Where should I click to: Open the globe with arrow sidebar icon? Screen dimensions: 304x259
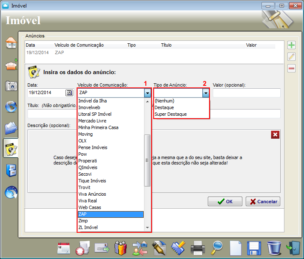[x=11, y=192]
